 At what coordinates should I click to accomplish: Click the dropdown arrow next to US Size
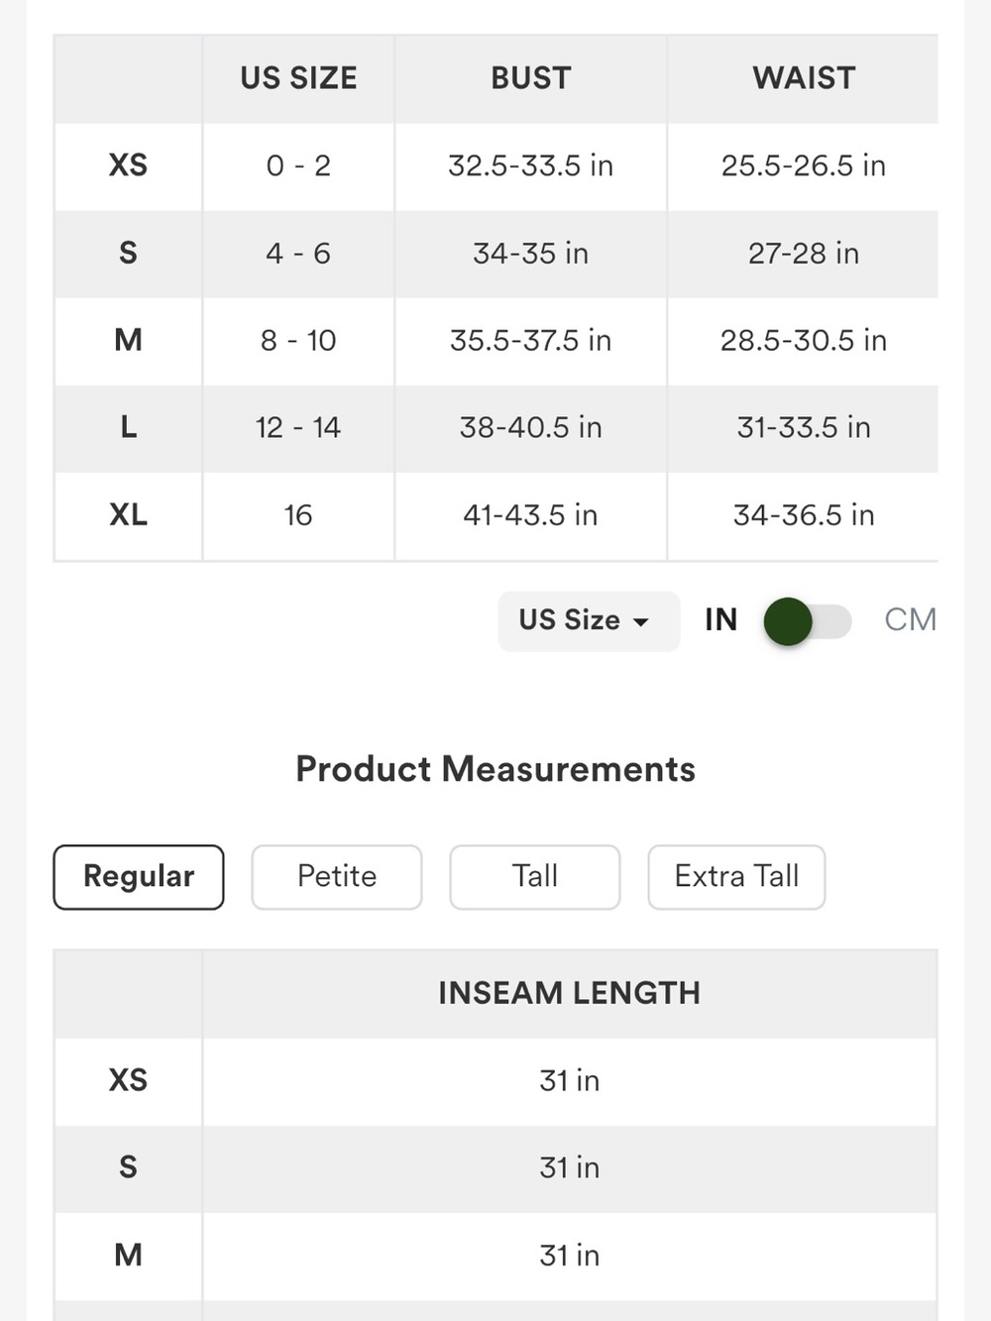pos(641,622)
